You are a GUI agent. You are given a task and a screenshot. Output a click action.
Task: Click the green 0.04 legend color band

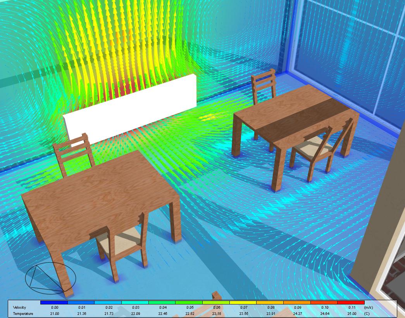click(x=162, y=303)
